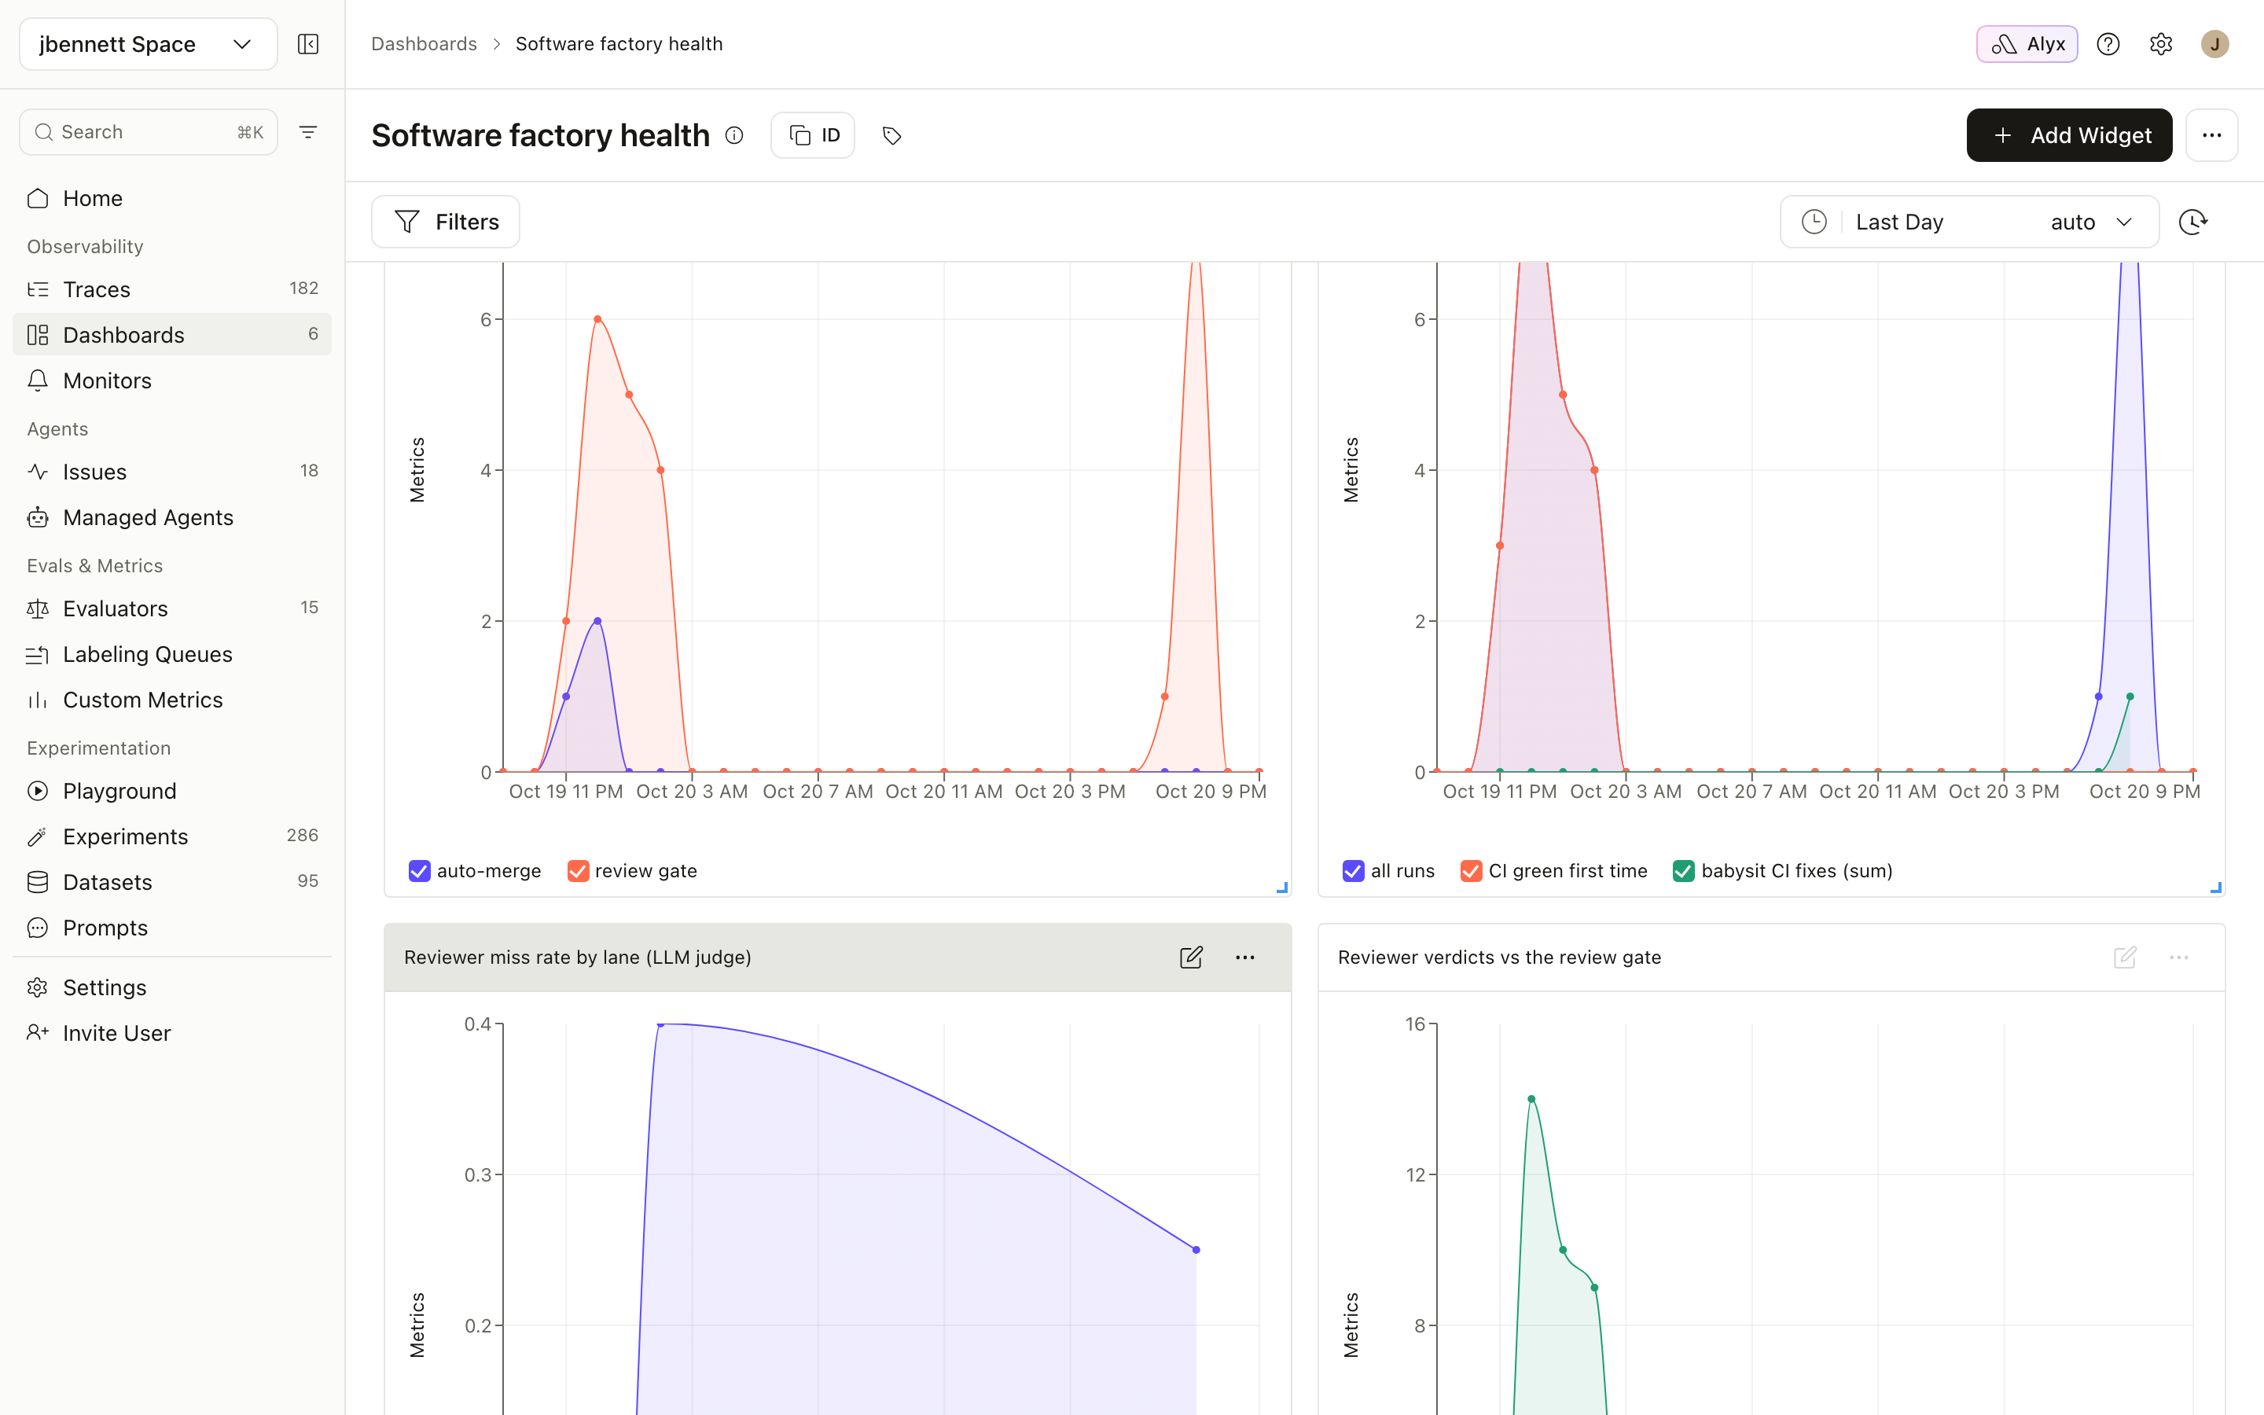Image resolution: width=2264 pixels, height=1415 pixels.
Task: Edit the Reviewer miss rate widget
Action: click(x=1190, y=957)
